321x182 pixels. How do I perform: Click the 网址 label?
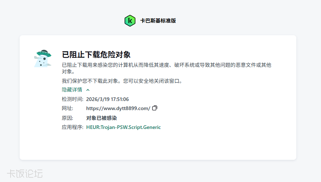click(68, 108)
